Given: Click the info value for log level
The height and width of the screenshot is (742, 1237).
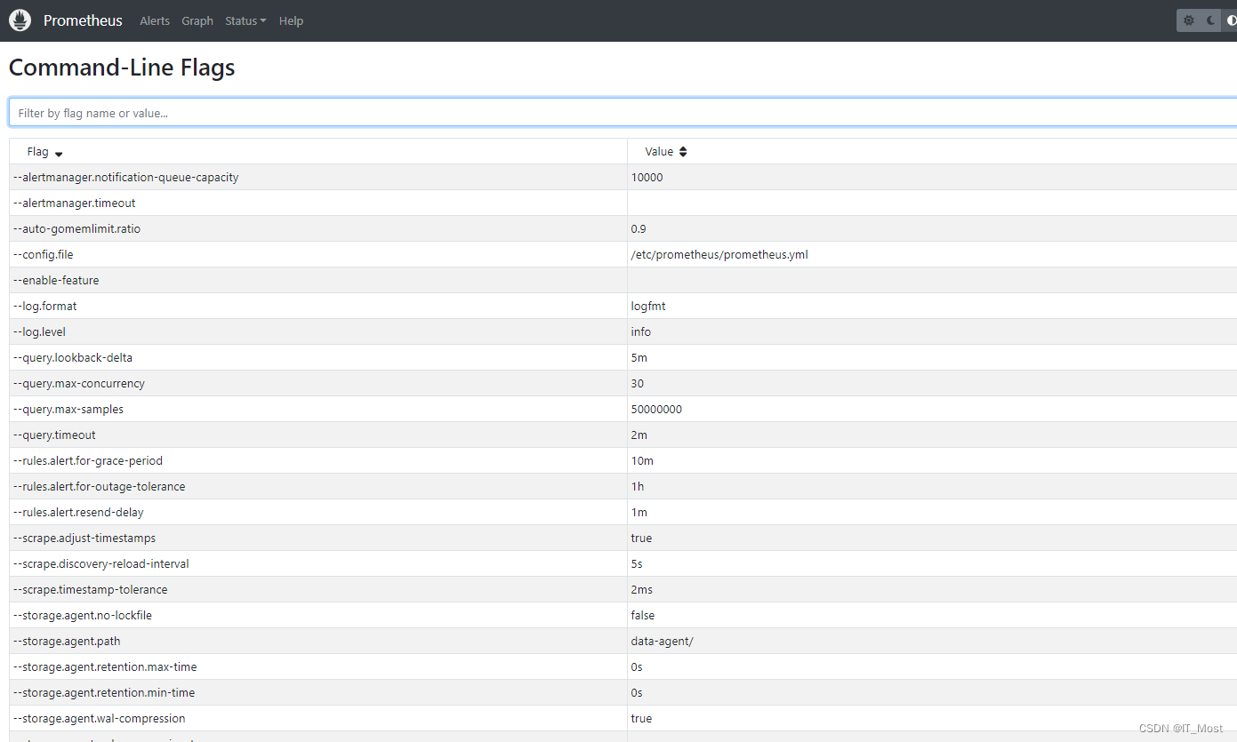Looking at the screenshot, I should [641, 332].
